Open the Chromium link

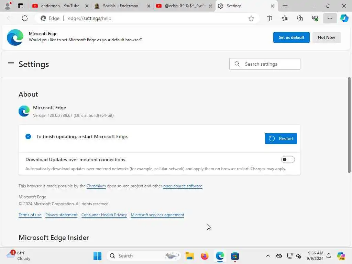click(x=96, y=186)
